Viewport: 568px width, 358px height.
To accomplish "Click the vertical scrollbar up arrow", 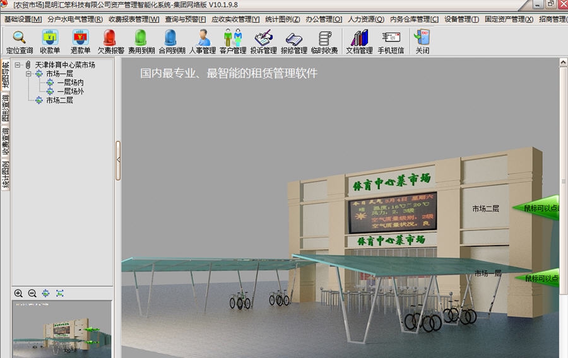I will click(x=564, y=62).
